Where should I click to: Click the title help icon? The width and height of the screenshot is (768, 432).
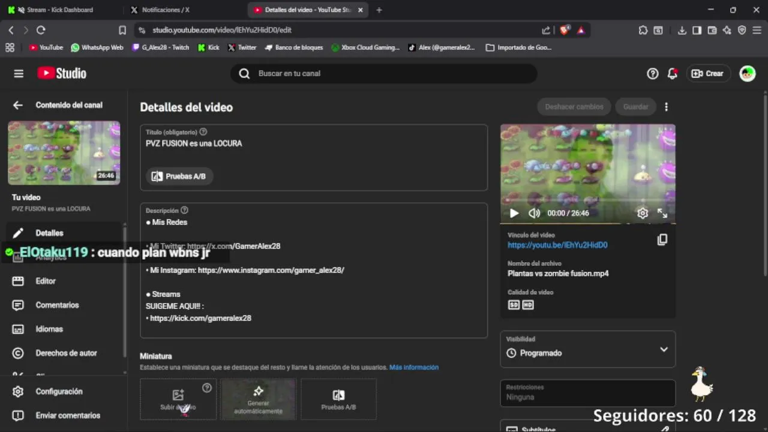click(203, 132)
